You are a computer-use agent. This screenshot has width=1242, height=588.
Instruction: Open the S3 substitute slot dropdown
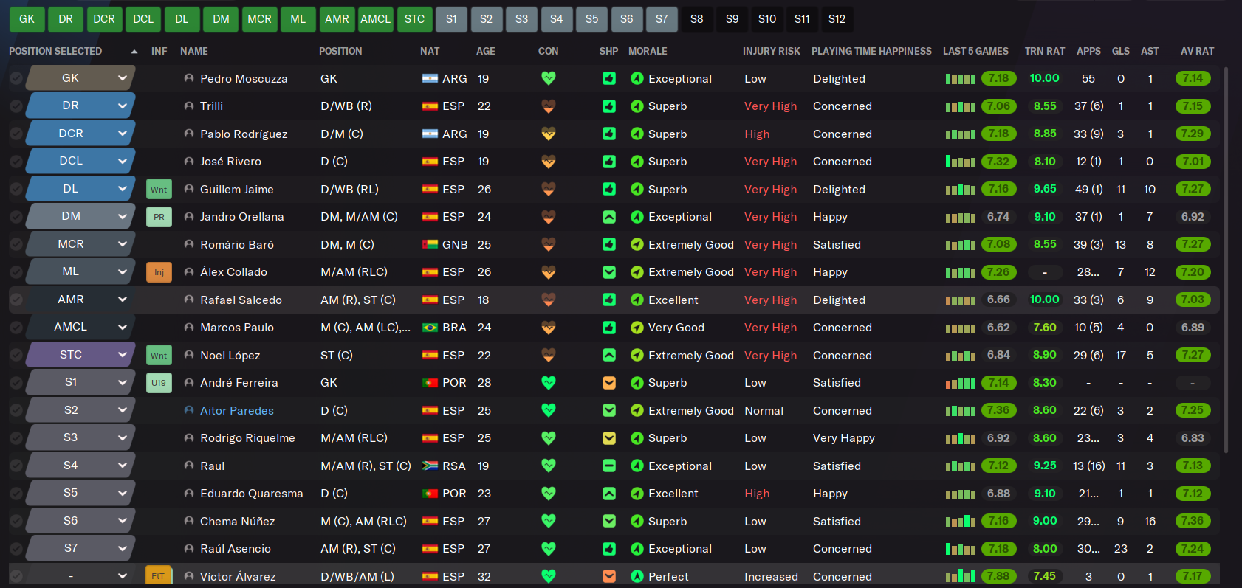click(122, 437)
